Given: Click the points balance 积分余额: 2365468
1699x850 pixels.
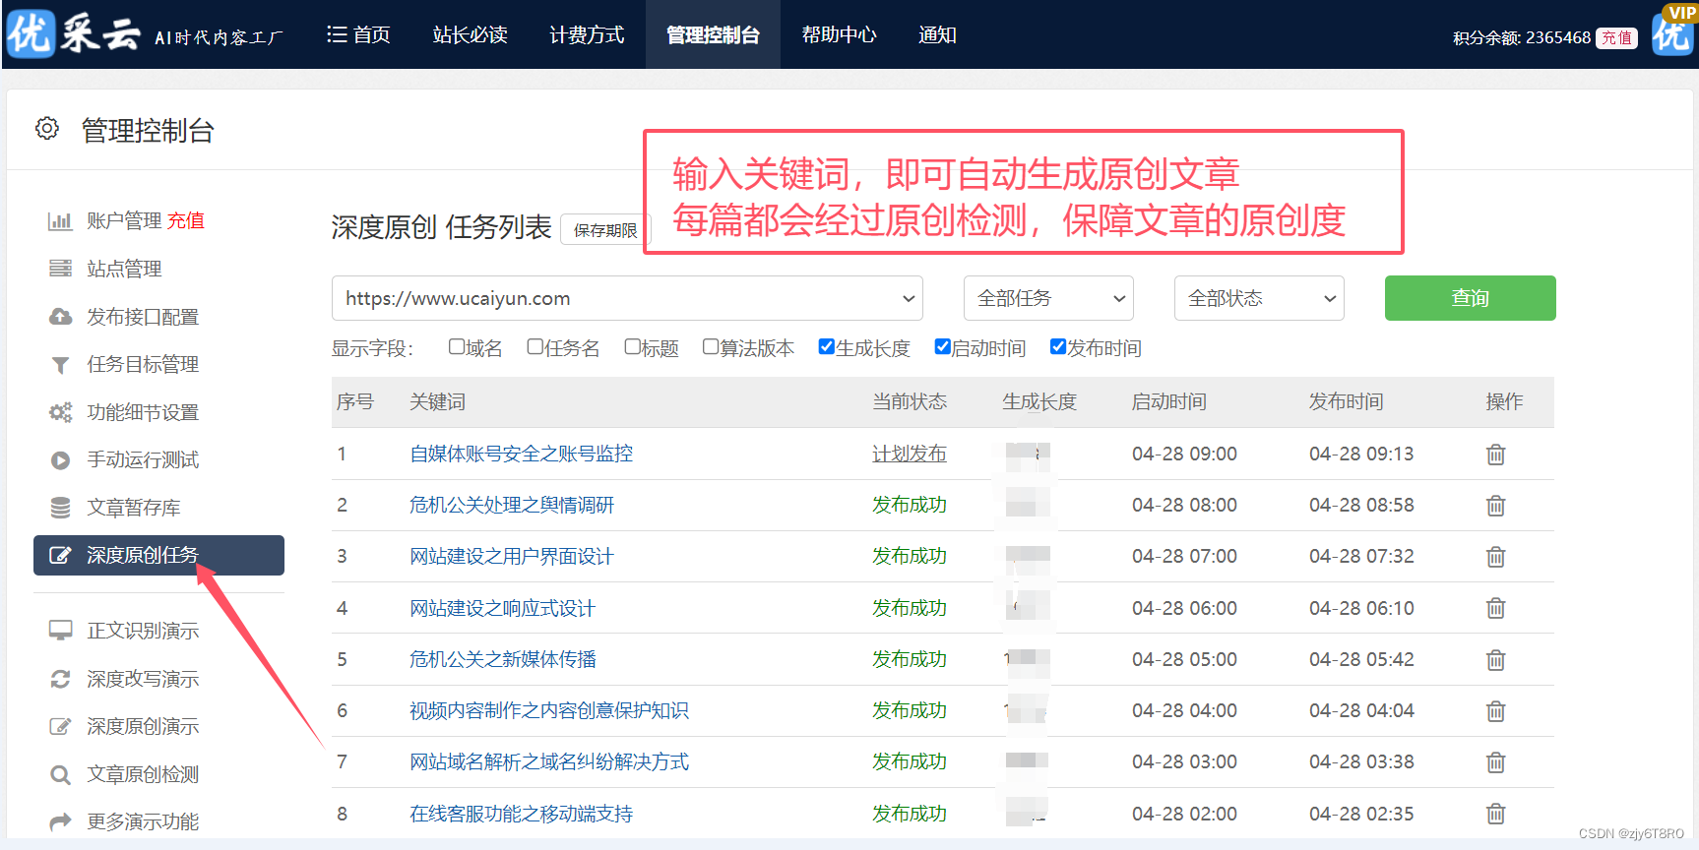Looking at the screenshot, I should click(x=1522, y=37).
